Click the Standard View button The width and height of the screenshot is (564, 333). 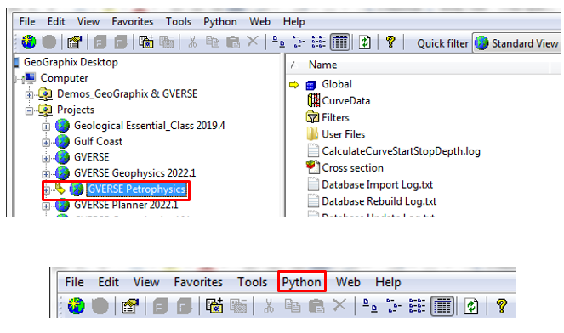point(517,43)
